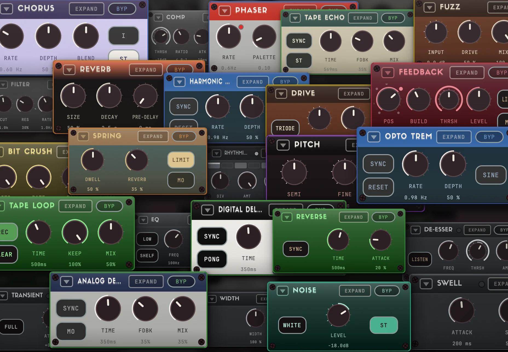Image resolution: width=508 pixels, height=352 pixels.
Task: Bypass the Opto Trem effect
Action: (489, 137)
